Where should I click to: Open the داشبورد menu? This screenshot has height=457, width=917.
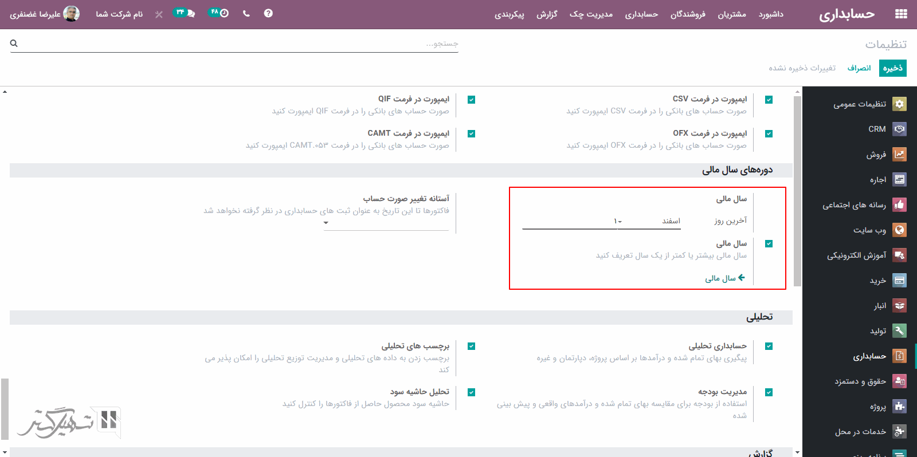pos(771,14)
